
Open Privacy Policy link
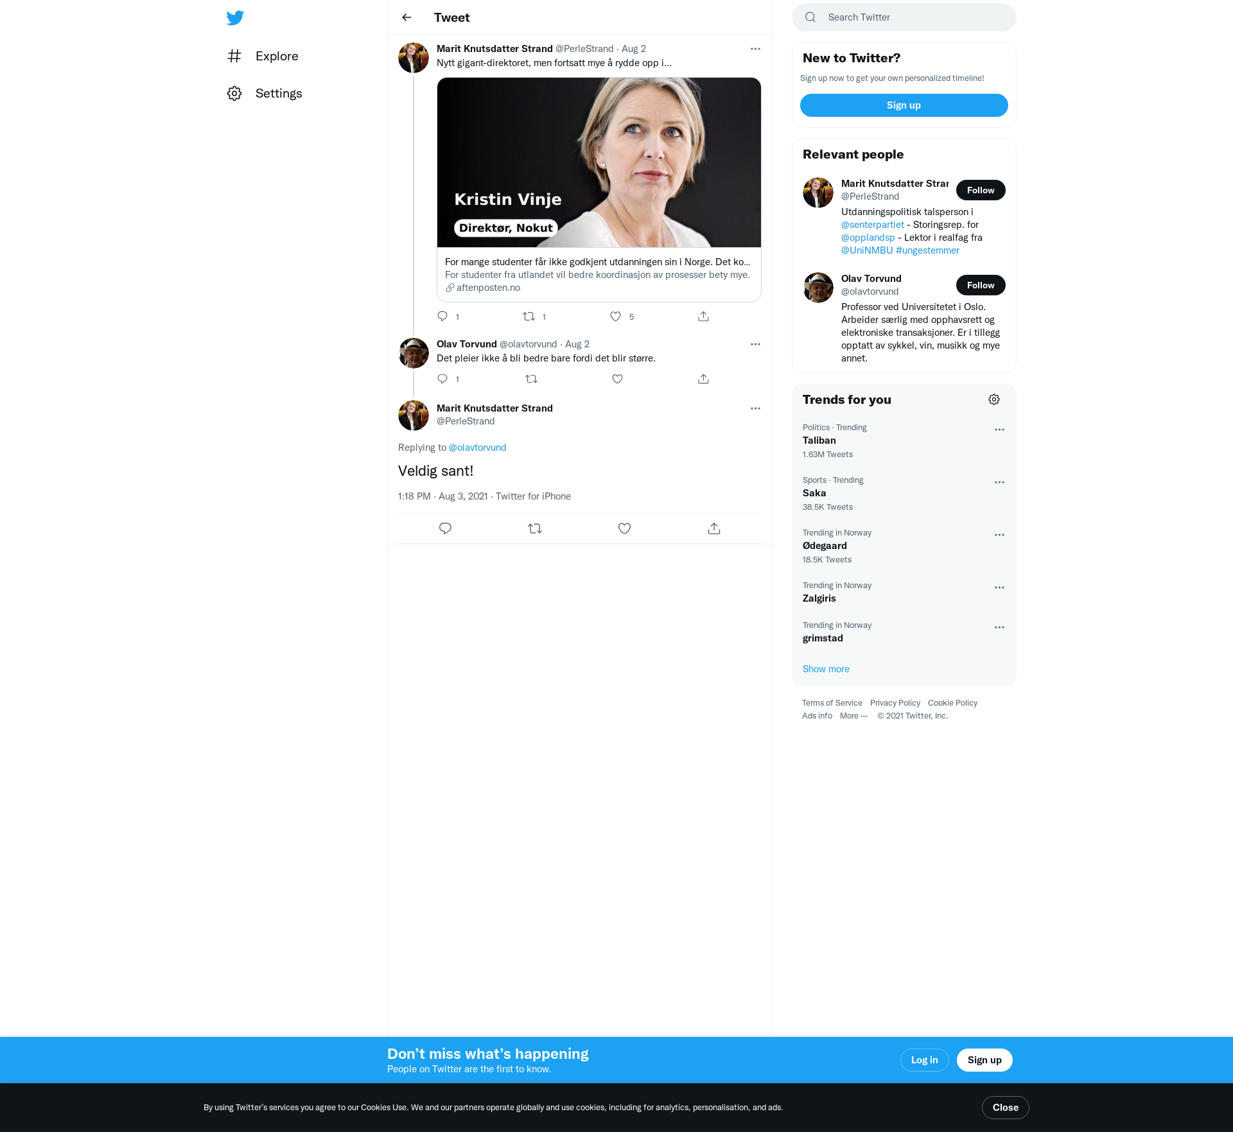(x=895, y=703)
